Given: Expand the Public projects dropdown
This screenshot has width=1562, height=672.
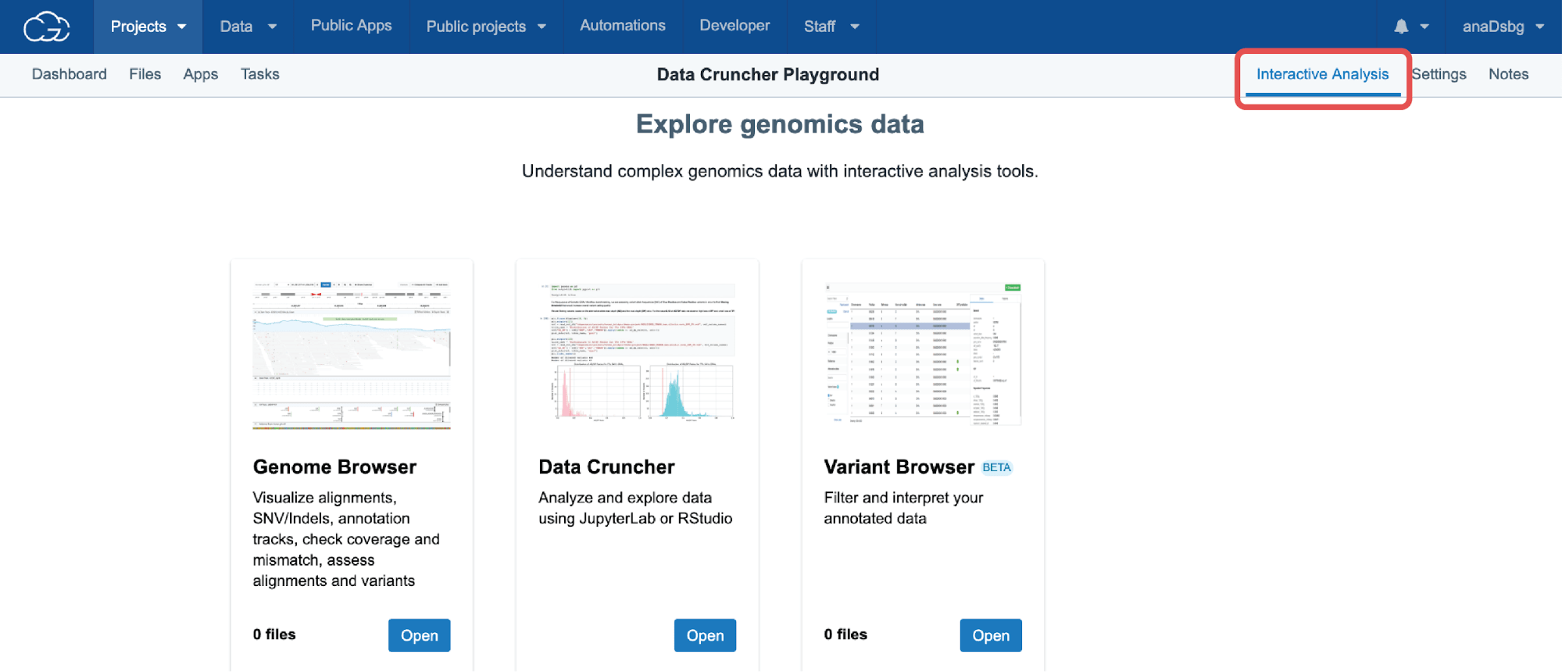Looking at the screenshot, I should click(x=484, y=26).
